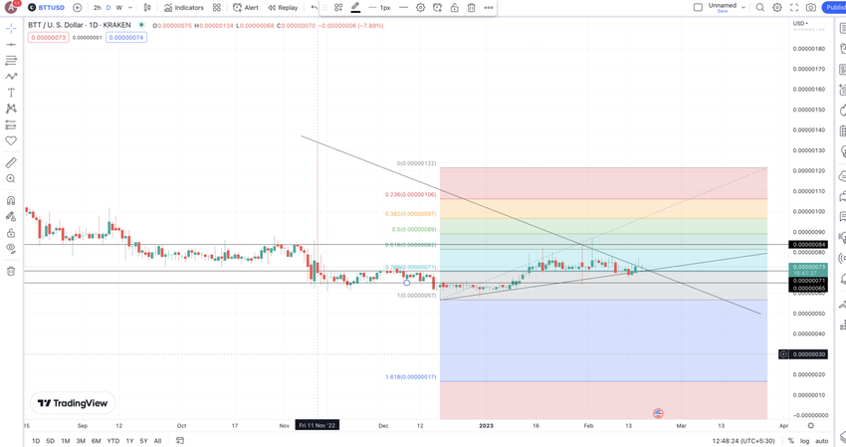Set chart range to 5Y
Screen dimensions: 846x447
(x=143, y=441)
